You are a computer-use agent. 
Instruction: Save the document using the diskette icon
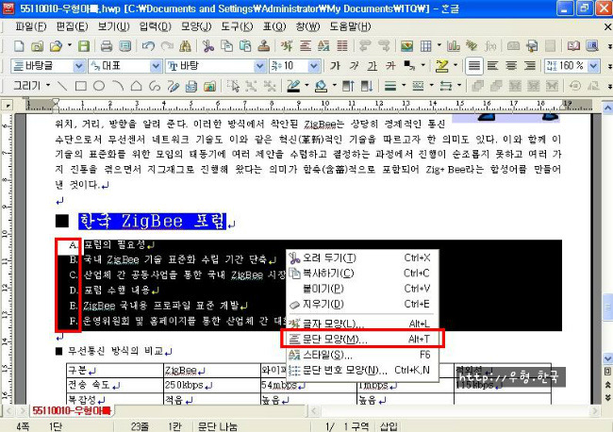tap(84, 46)
